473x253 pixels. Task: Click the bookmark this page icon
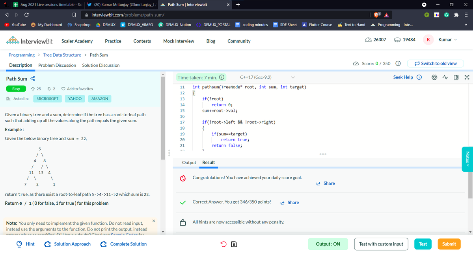click(74, 15)
